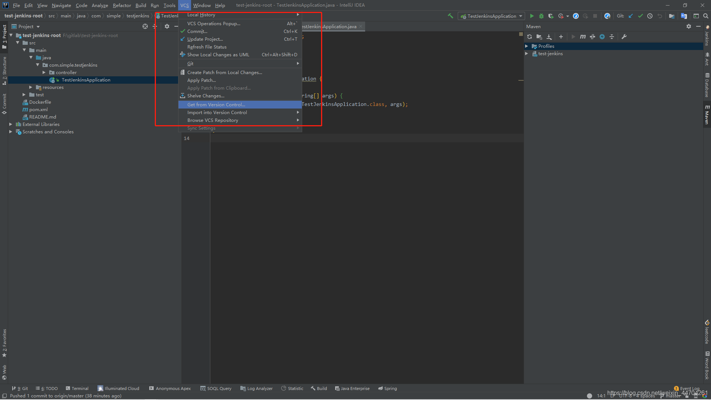Open the Commit side tool window
This screenshot has width=711, height=400.
4,103
